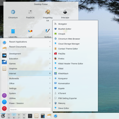Click the Cloud Storage Manager icon
This screenshot has height=119, width=119.
click(x=55, y=44)
